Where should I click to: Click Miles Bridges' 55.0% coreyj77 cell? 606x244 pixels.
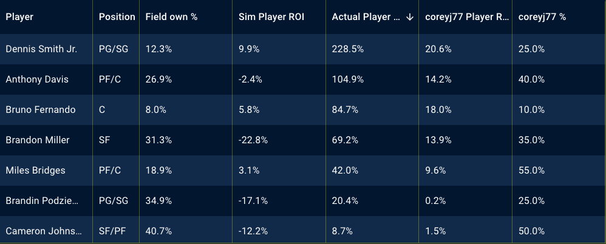(x=531, y=171)
